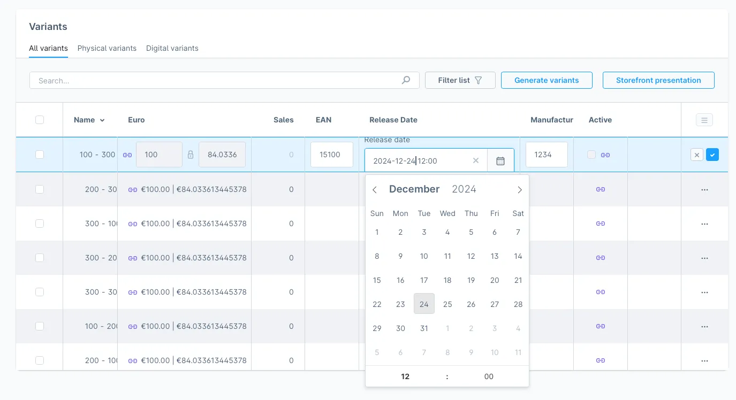The width and height of the screenshot is (736, 400).
Task: Check the checkbox for the 300-100 variant row
Action: click(x=40, y=224)
